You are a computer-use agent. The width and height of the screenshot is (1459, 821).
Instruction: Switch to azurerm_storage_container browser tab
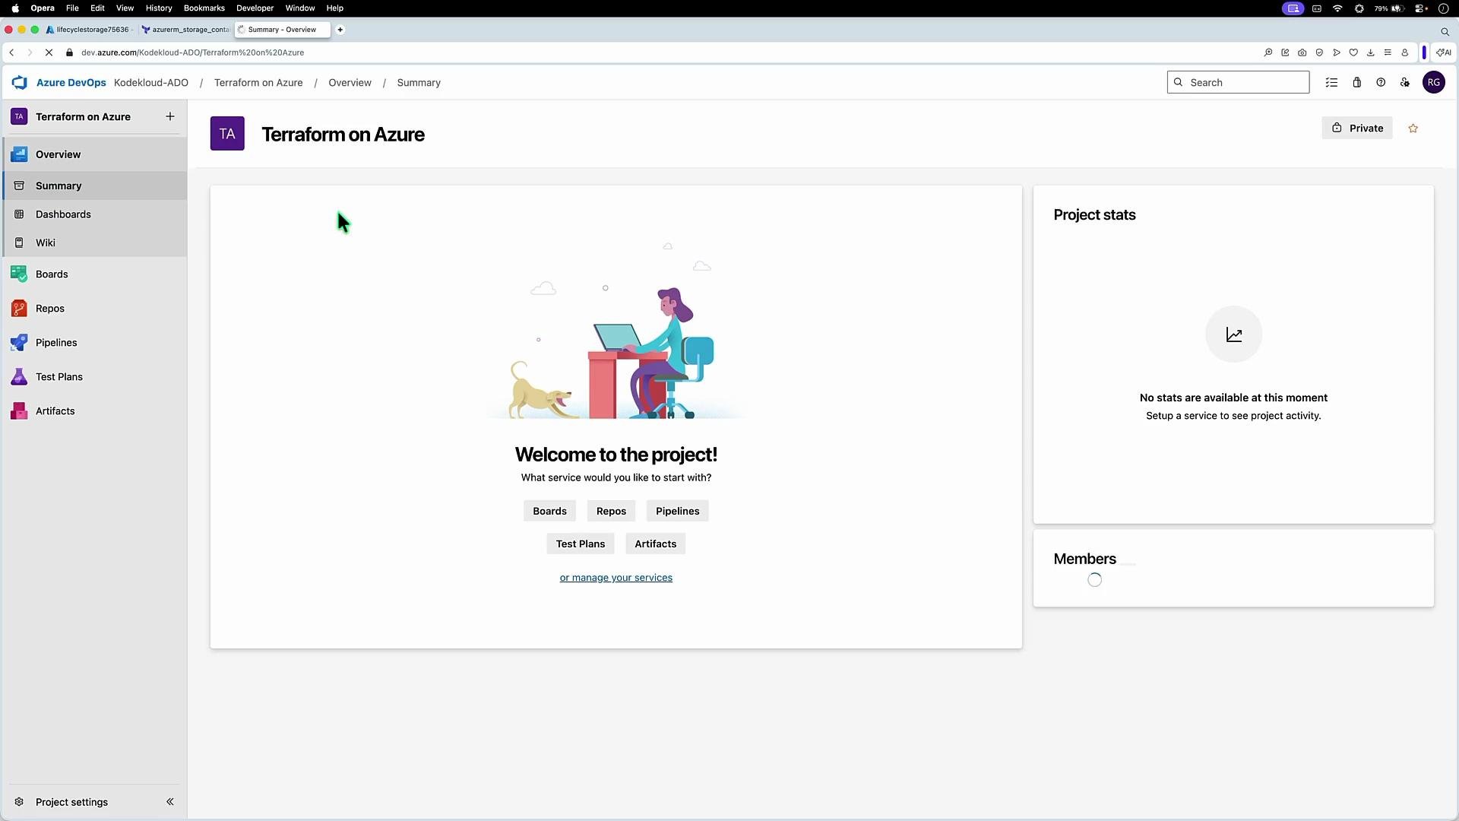pyautogui.click(x=186, y=30)
